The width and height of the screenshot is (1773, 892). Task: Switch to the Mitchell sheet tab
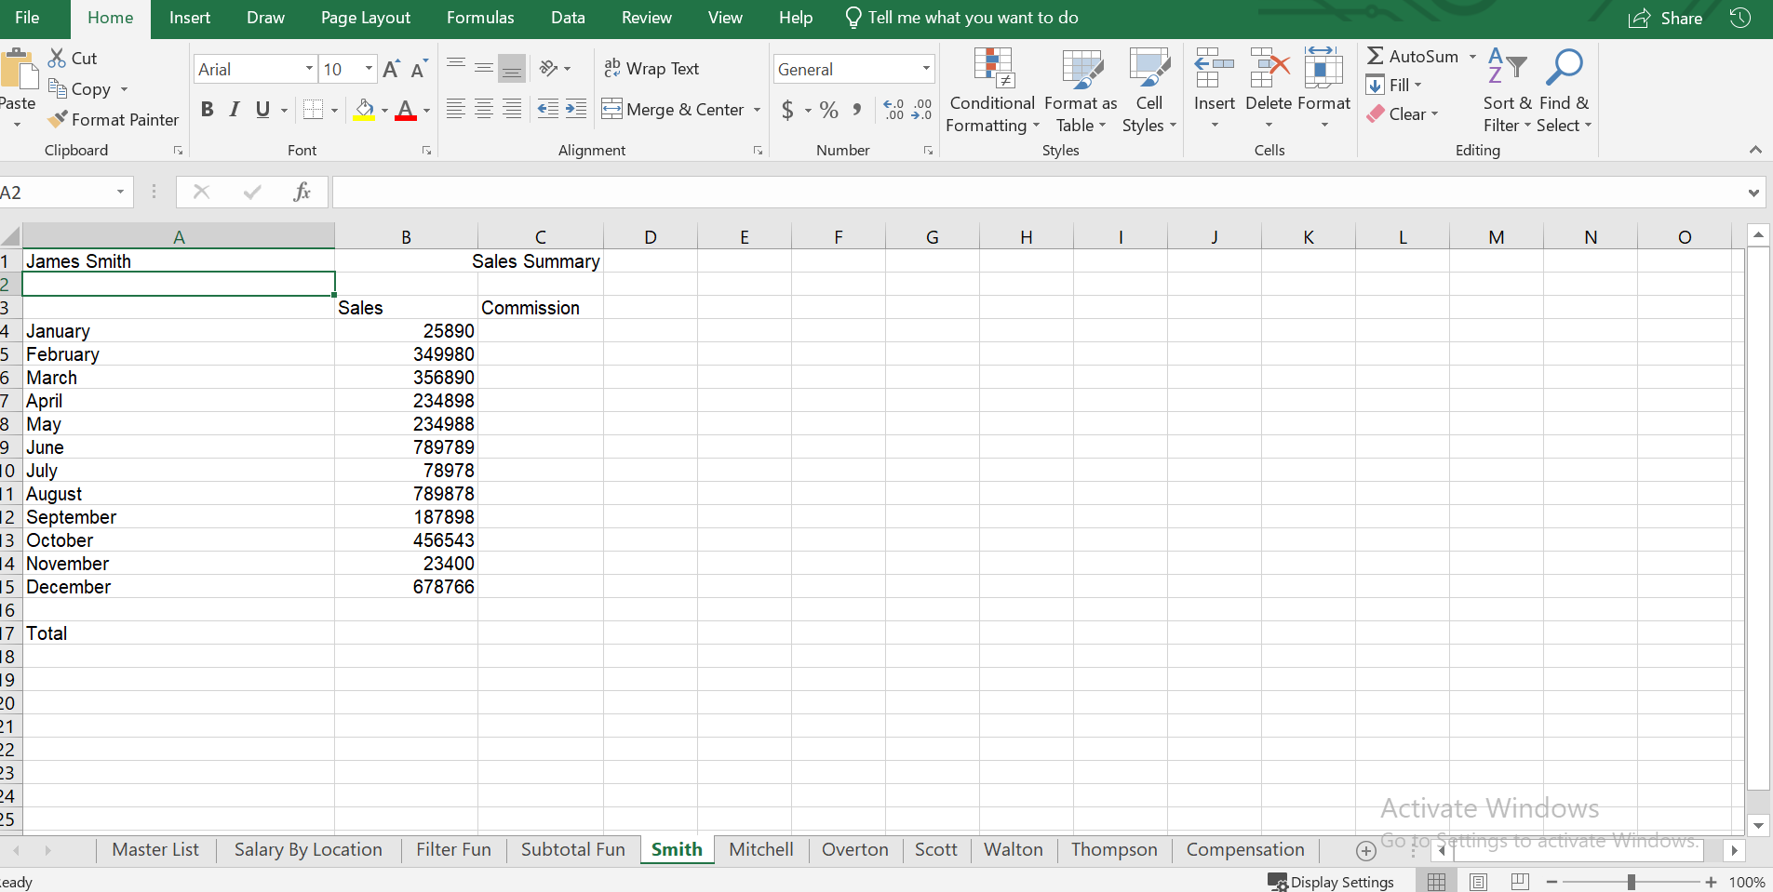[760, 849]
